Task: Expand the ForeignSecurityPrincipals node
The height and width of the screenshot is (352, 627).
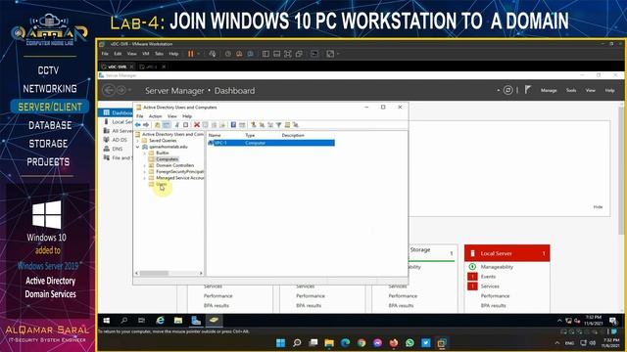Action: [145, 172]
